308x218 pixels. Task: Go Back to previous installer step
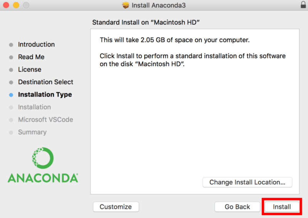(237, 207)
